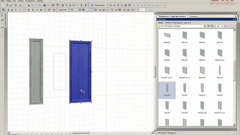
Task: Open the library view mode dropdown icon
Action: [212, 26]
